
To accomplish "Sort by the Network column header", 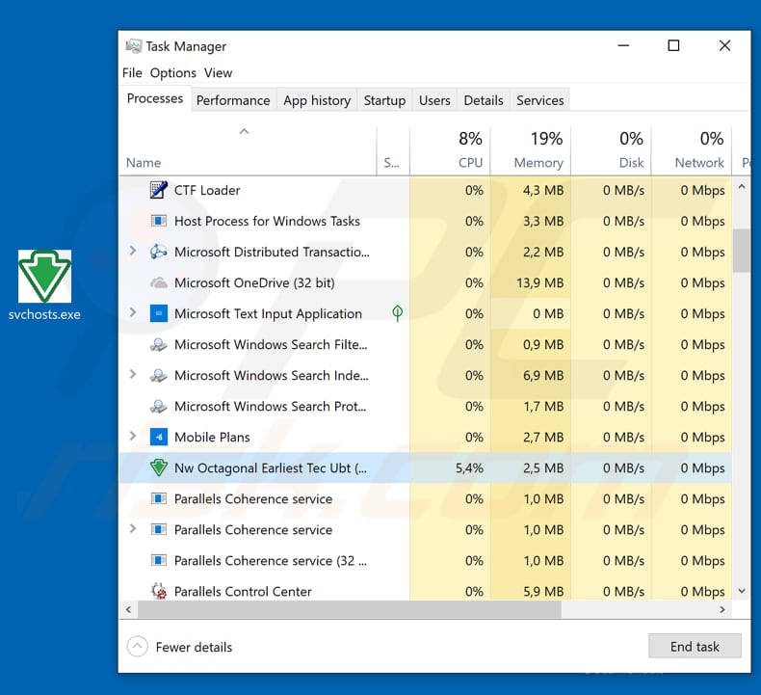I will 692,151.
